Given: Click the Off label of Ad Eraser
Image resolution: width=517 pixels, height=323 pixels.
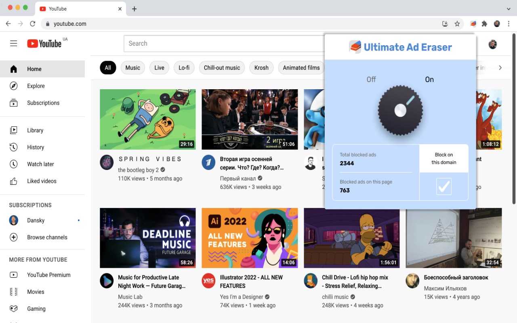Looking at the screenshot, I should click(371, 80).
